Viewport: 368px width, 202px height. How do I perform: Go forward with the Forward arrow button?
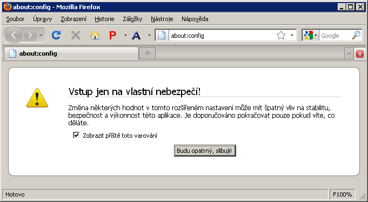30,36
